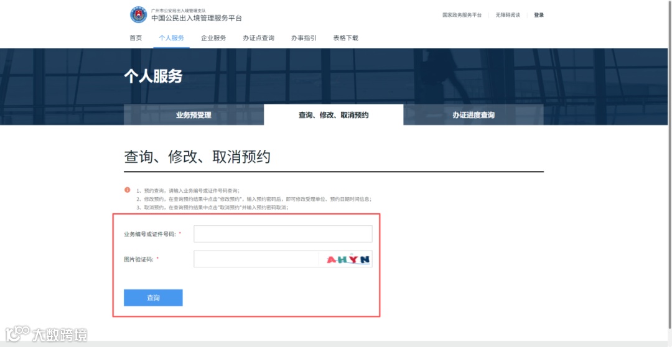Click instruction line starting with 3、取消预约
Image resolution: width=672 pixels, height=347 pixels.
click(x=213, y=207)
